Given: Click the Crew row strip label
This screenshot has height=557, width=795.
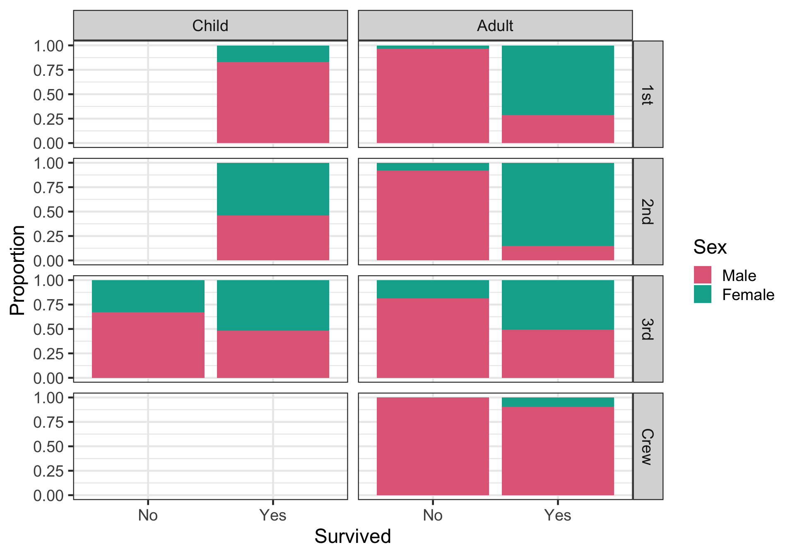Looking at the screenshot, I should point(648,446).
